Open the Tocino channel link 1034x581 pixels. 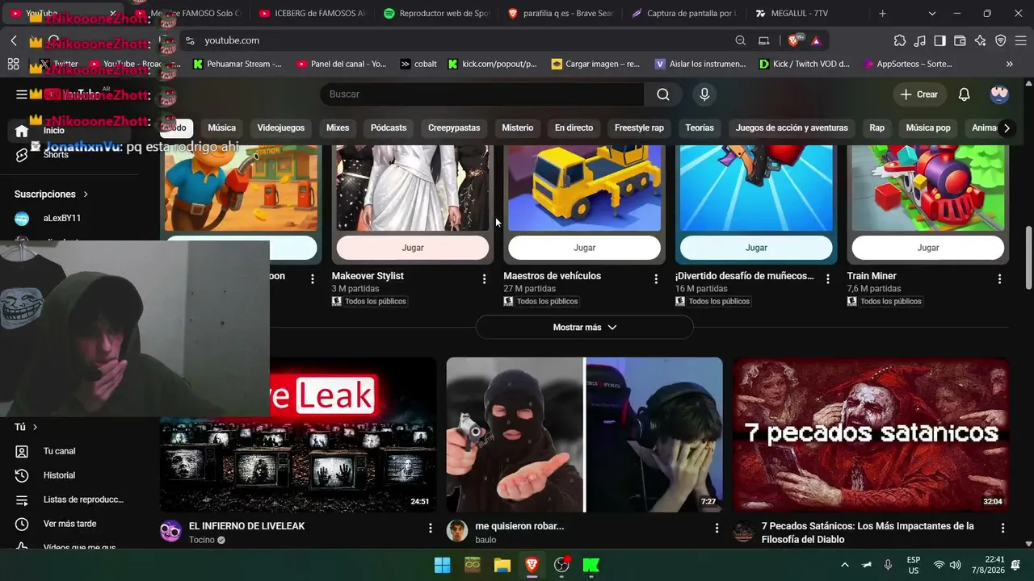point(203,540)
